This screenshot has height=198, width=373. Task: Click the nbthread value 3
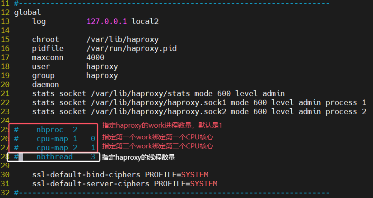coord(93,157)
